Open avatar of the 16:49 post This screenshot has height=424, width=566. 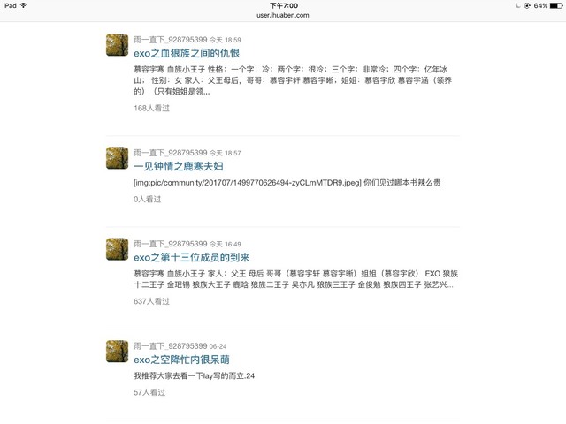(117, 249)
